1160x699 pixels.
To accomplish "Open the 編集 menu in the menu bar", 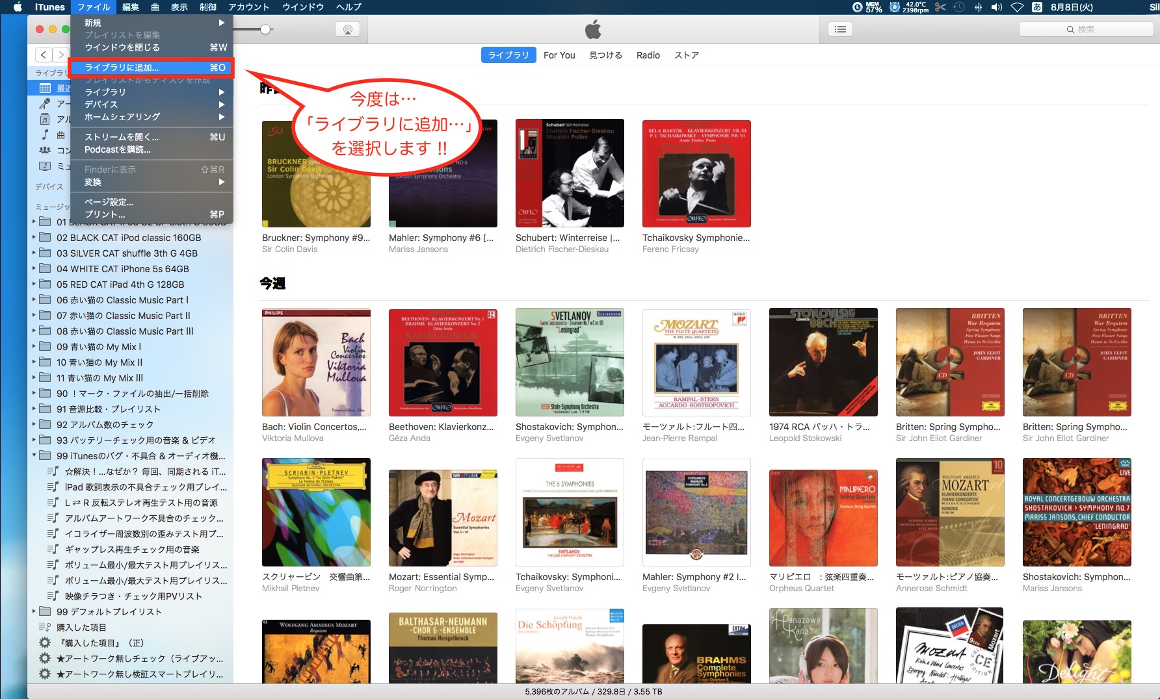I will (131, 7).
